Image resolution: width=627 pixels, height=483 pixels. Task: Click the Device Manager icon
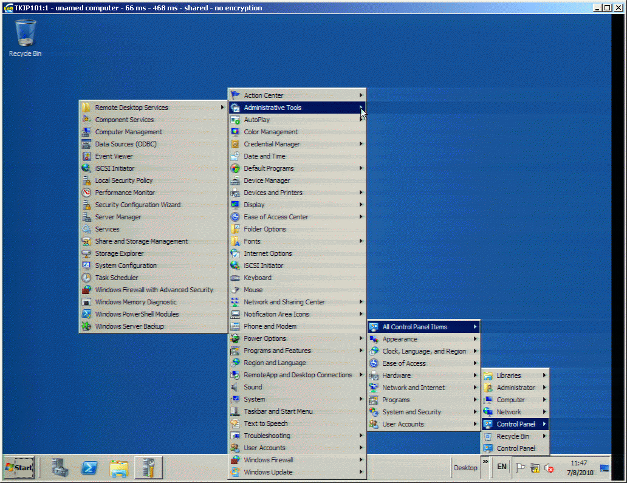click(235, 180)
